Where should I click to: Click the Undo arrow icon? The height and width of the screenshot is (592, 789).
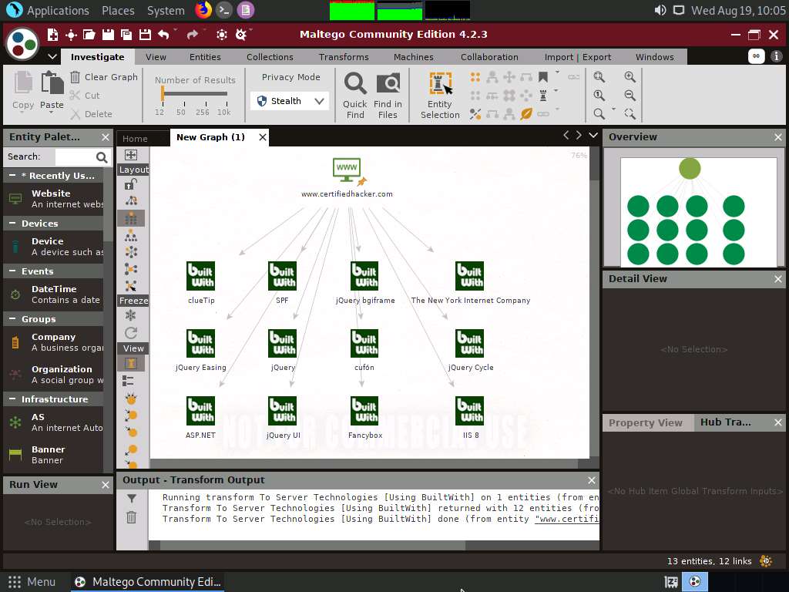[x=163, y=34]
